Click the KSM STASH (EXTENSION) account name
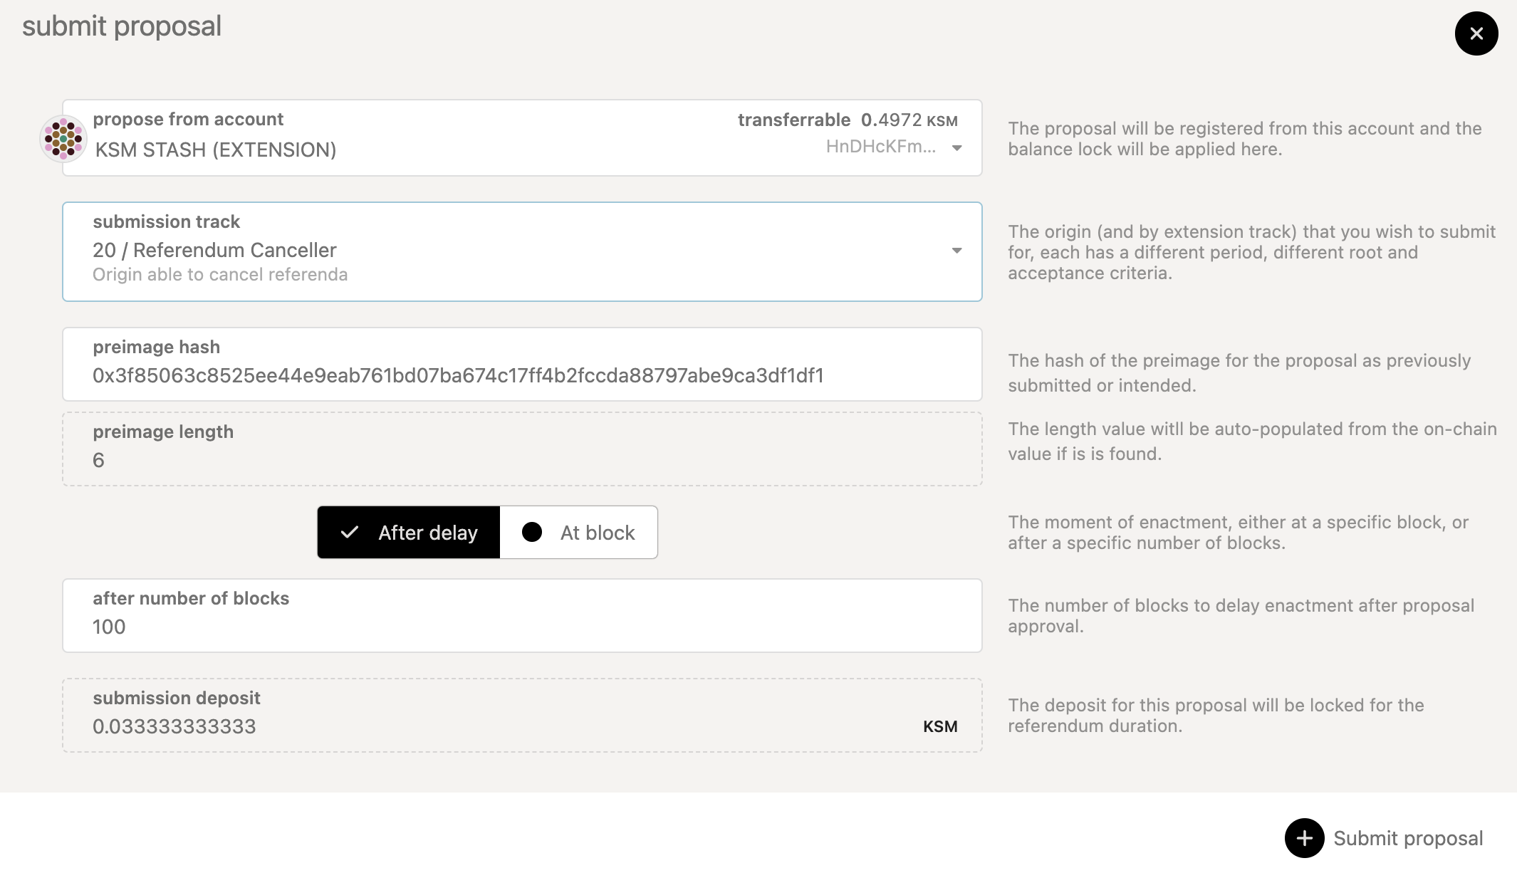Viewport: 1517px width, 873px height. point(216,150)
